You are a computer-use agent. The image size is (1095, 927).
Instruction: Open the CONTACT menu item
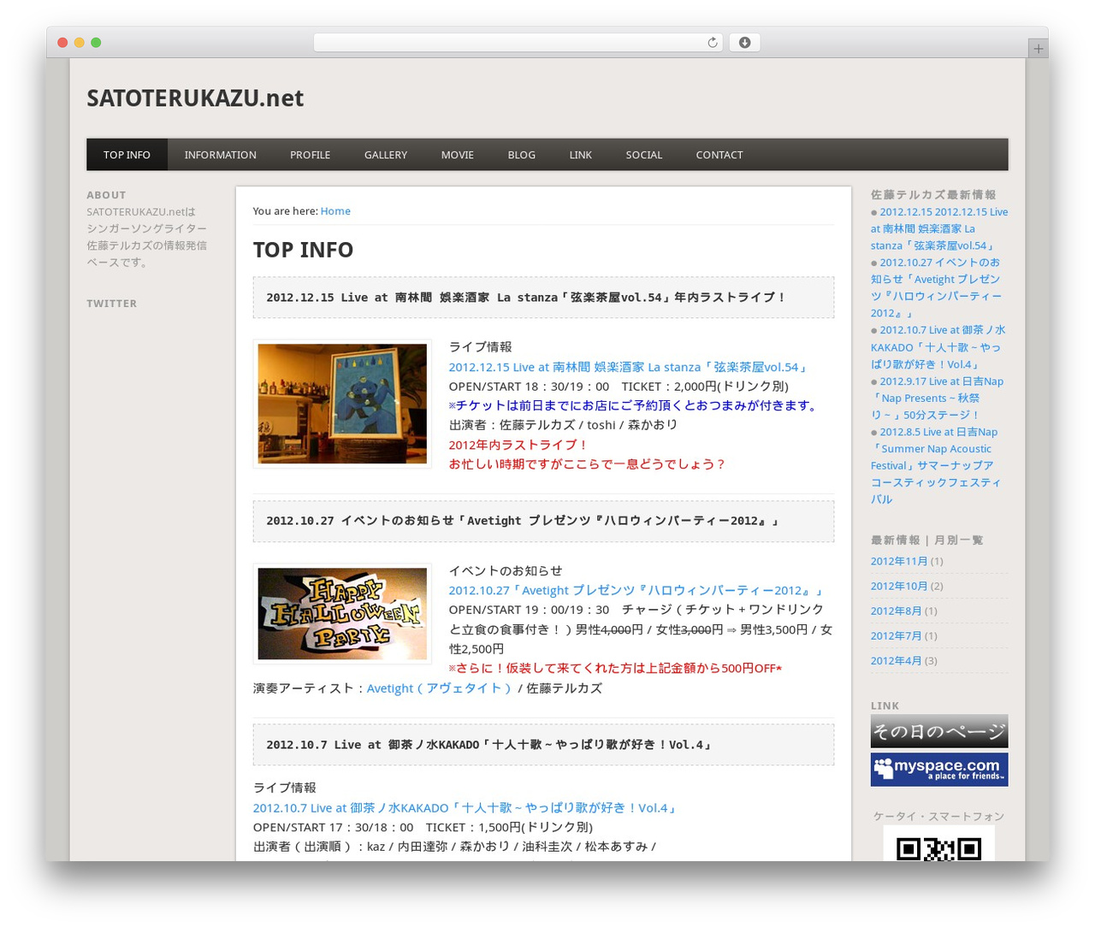(719, 155)
